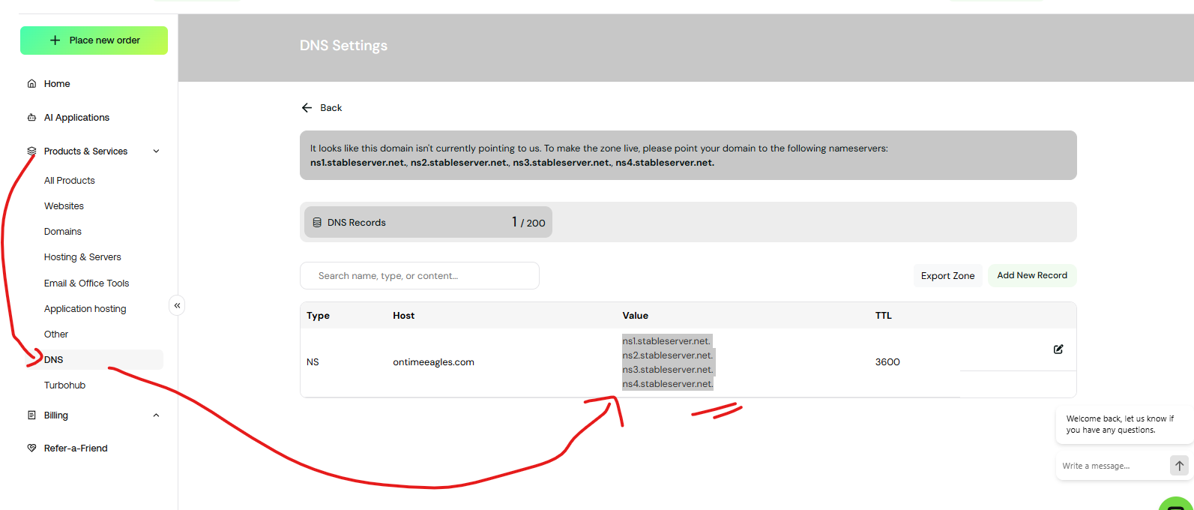Click the Home icon in sidebar

(x=31, y=84)
